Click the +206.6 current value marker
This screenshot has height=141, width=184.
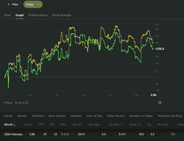[x=160, y=49]
